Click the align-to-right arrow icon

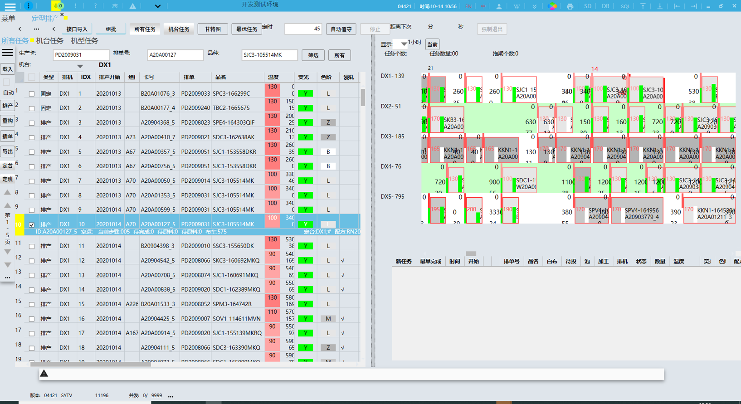(694, 6)
